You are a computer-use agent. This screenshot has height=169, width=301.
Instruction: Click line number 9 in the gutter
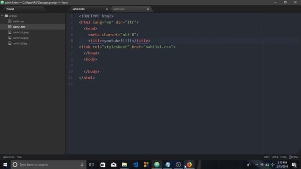click(x=71, y=65)
